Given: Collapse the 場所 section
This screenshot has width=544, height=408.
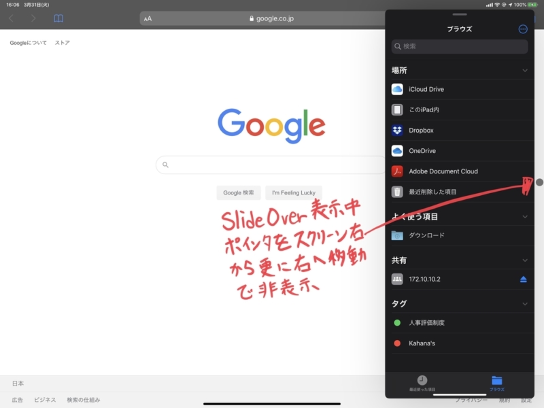Looking at the screenshot, I should pyautogui.click(x=525, y=71).
